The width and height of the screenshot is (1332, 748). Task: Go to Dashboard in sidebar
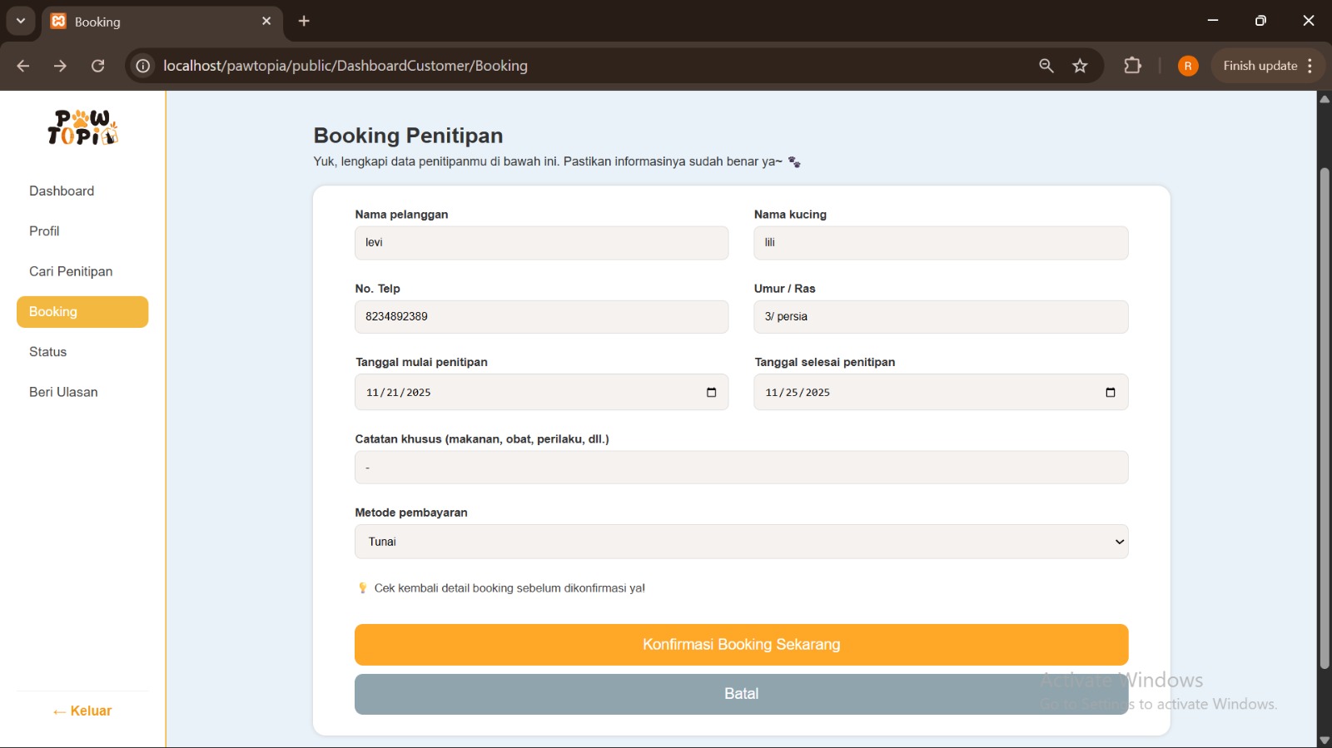pyautogui.click(x=62, y=191)
